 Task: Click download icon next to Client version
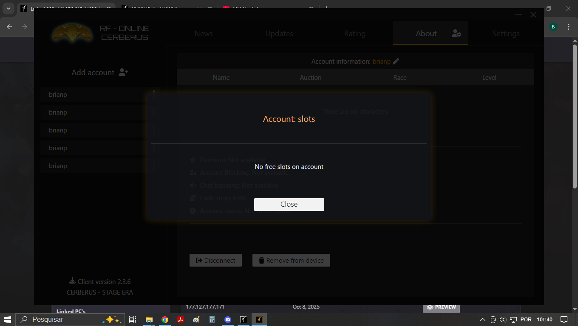tap(72, 281)
